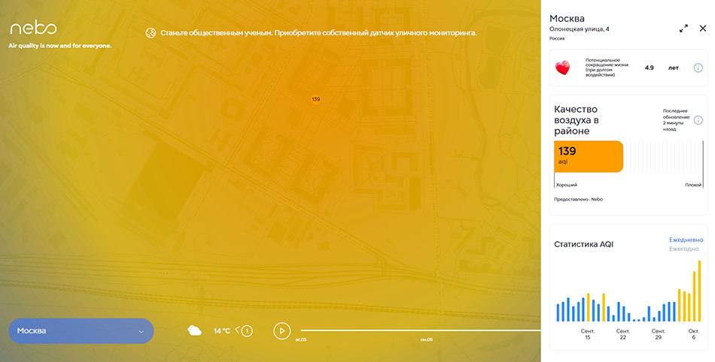The height and width of the screenshot is (362, 715).
Task: Switch statistics to Ежедневно
Action: tap(685, 240)
